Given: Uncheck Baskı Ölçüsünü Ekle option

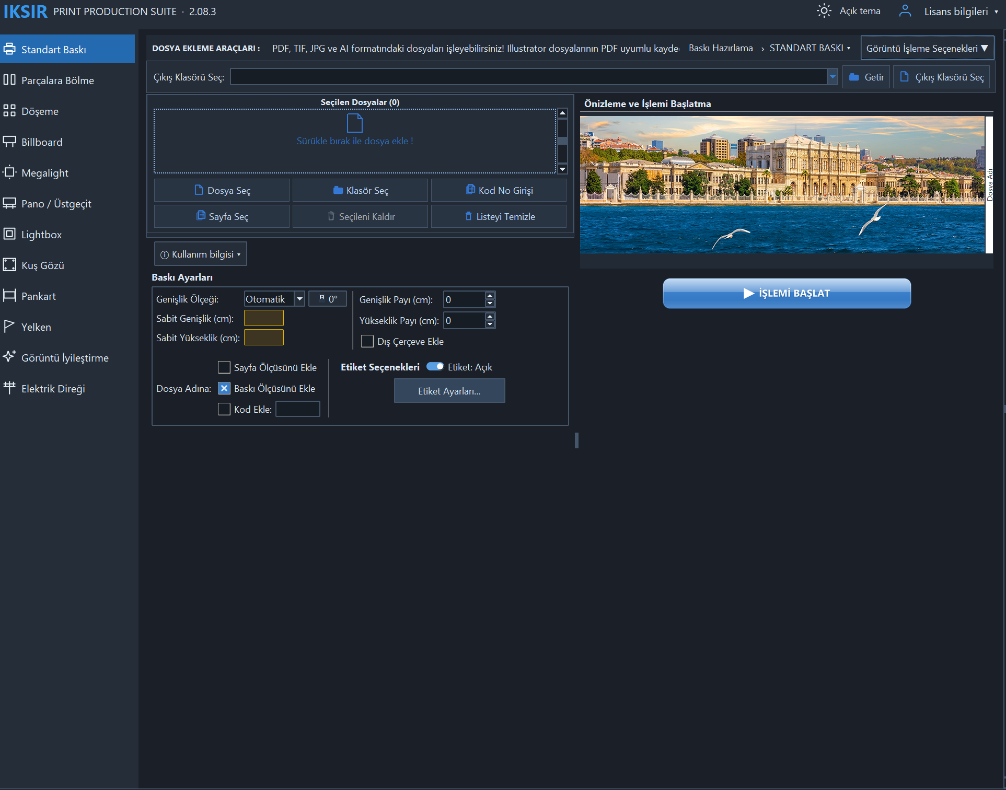Looking at the screenshot, I should pos(224,388).
